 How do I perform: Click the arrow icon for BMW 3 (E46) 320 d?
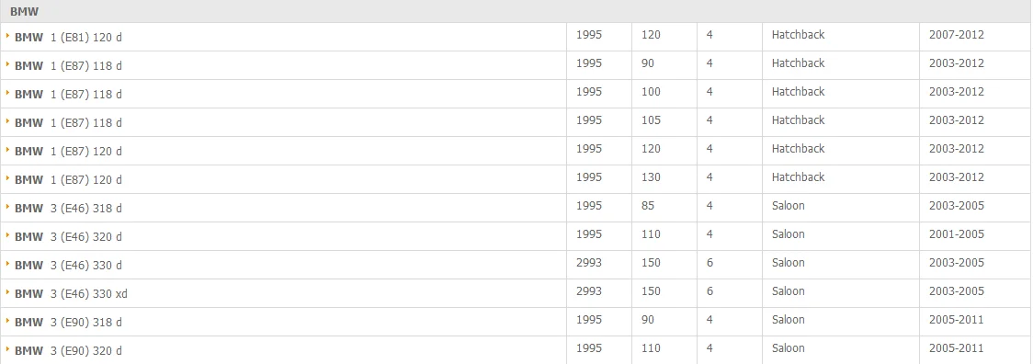click(x=8, y=234)
